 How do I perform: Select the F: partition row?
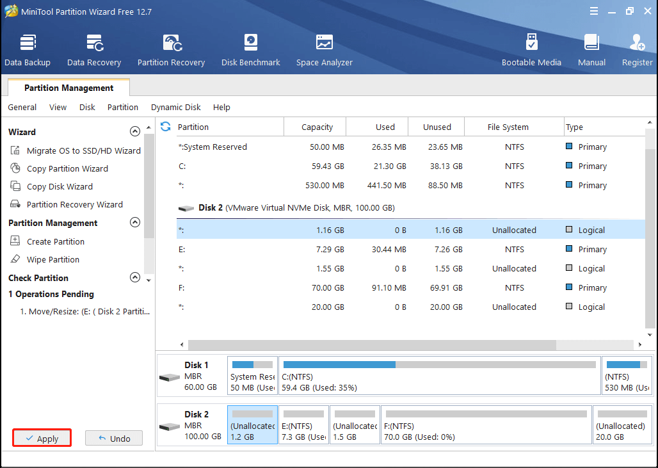410,288
